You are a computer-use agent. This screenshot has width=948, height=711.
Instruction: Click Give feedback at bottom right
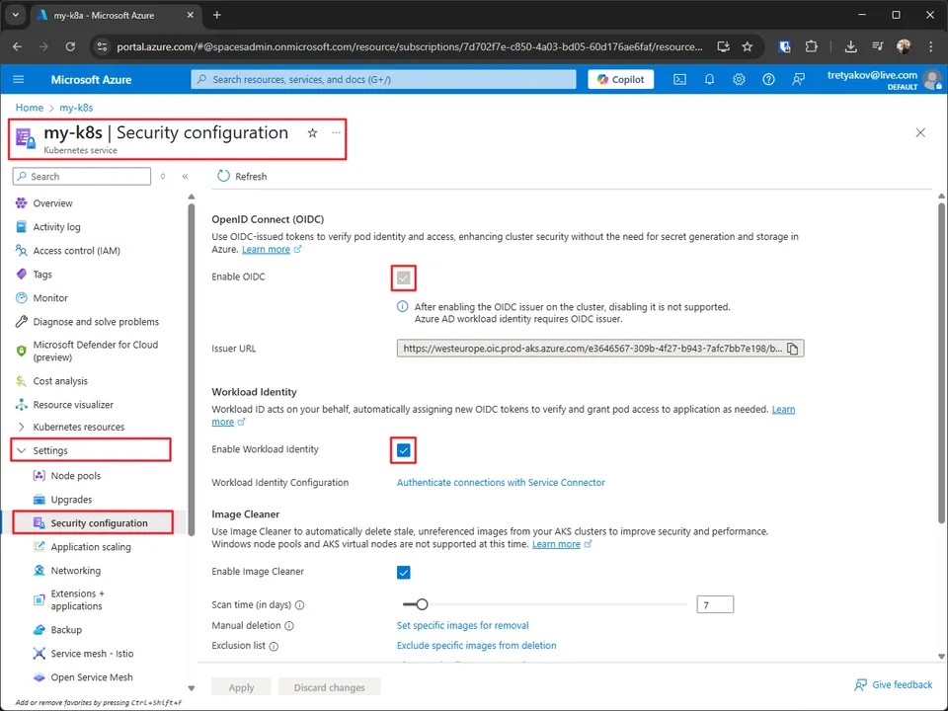[893, 684]
